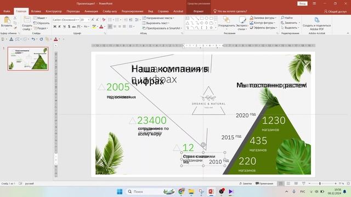Select the triangle shape in the shapes gallery

pos(188,23)
